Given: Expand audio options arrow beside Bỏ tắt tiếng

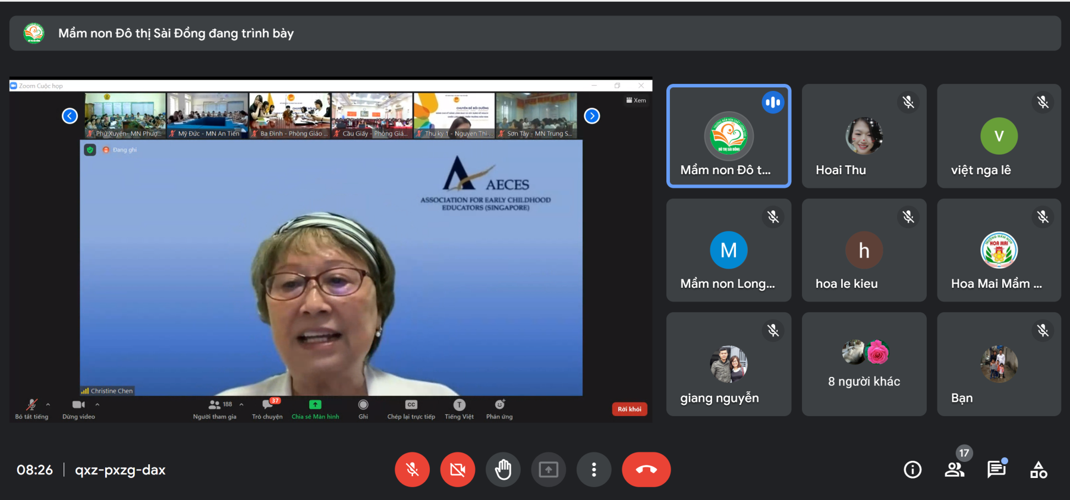Looking at the screenshot, I should (x=48, y=405).
